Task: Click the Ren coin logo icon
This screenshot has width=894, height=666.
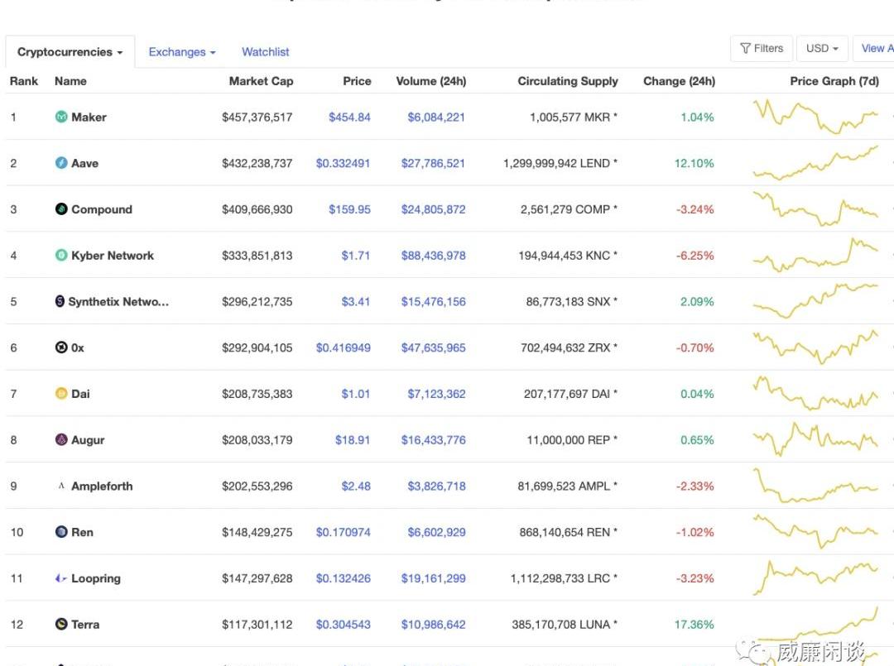Action: [x=61, y=532]
